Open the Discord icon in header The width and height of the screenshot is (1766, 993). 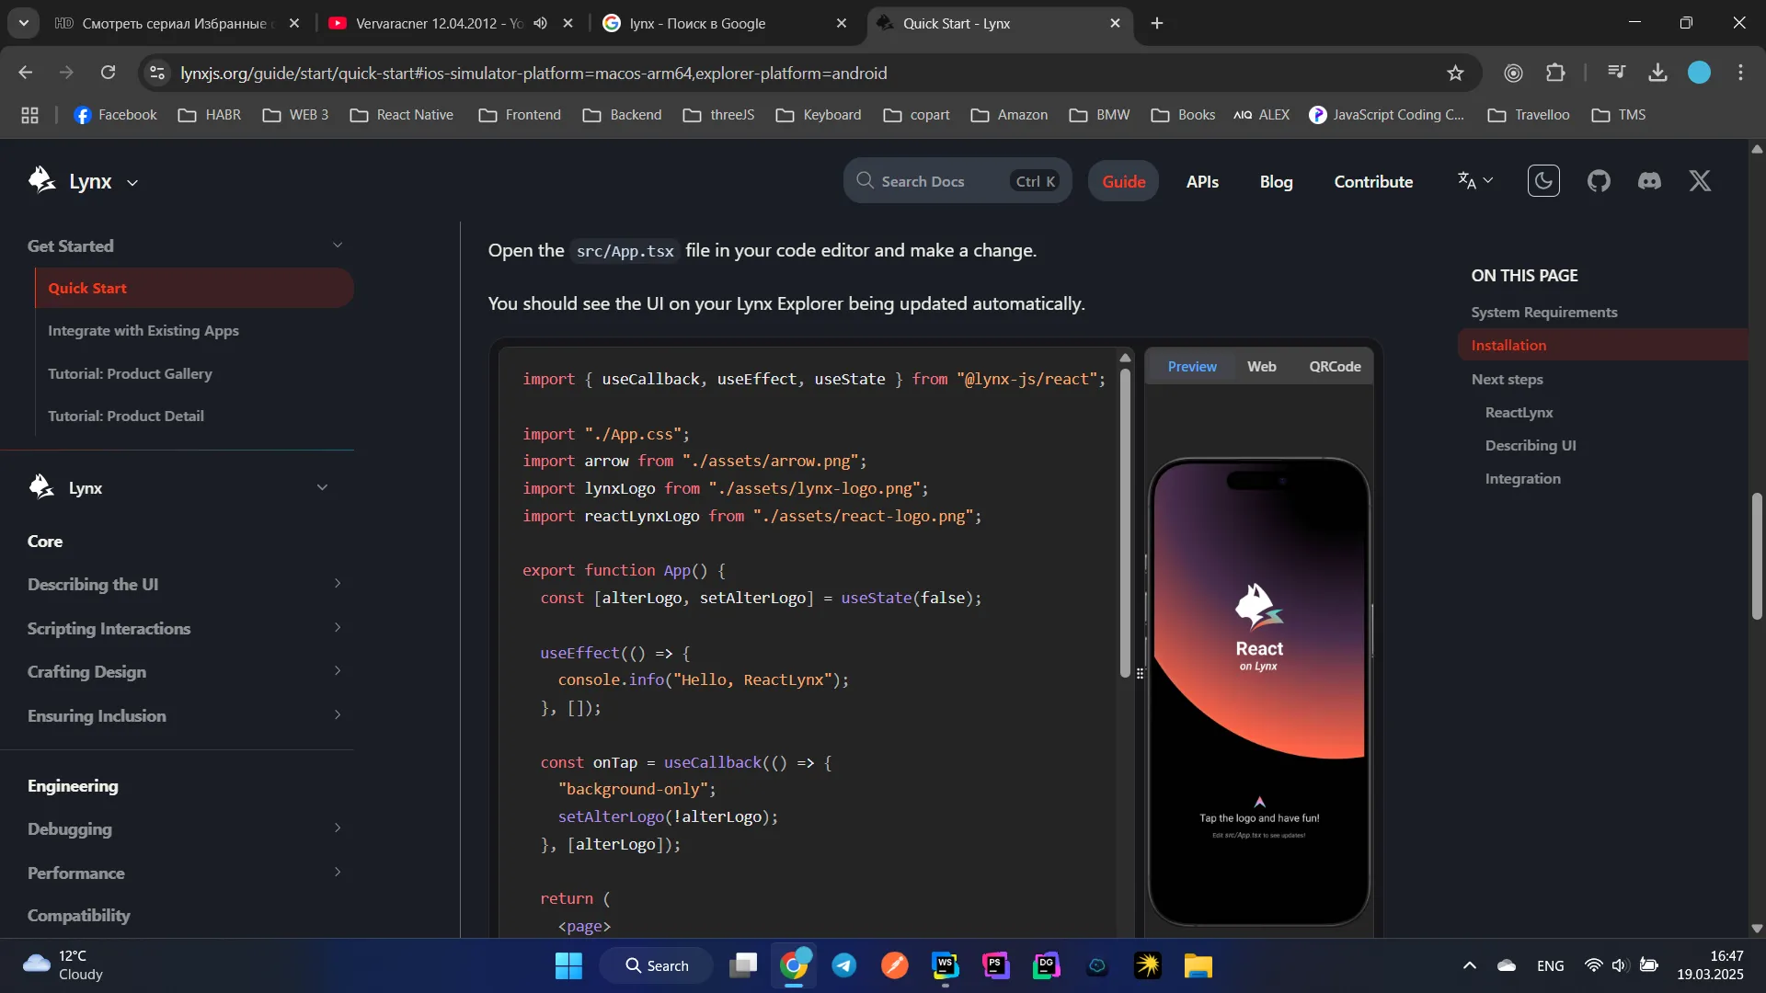coord(1649,181)
